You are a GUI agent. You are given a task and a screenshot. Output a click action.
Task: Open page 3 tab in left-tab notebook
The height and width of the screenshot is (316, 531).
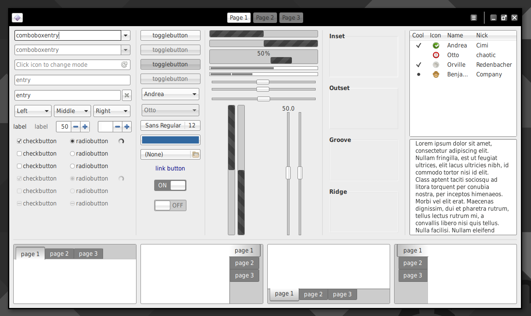[x=413, y=275]
